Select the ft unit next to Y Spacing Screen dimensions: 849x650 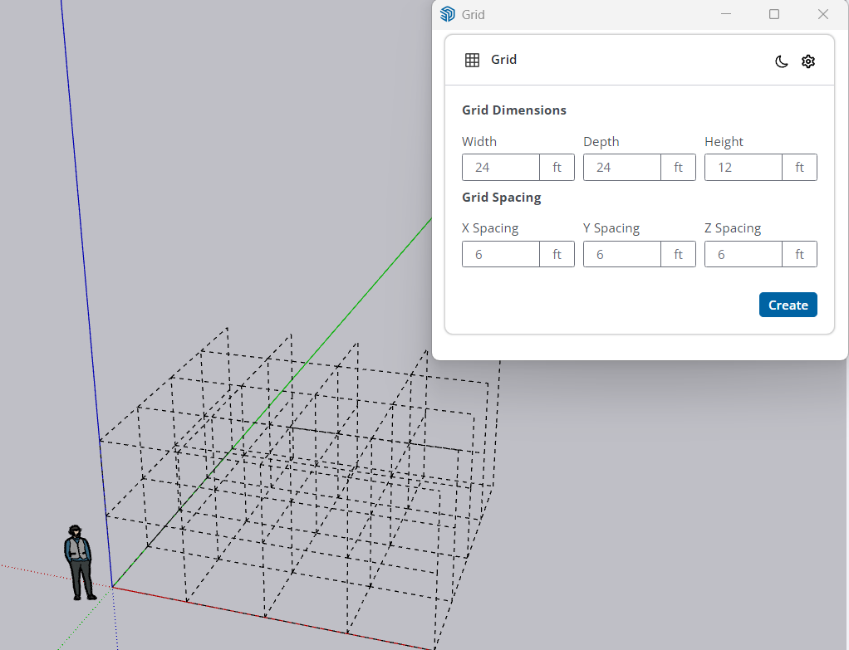click(678, 254)
